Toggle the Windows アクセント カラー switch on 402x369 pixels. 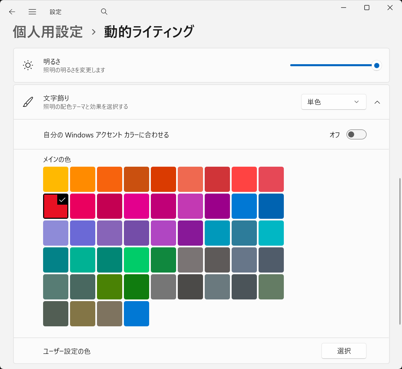[x=356, y=134]
